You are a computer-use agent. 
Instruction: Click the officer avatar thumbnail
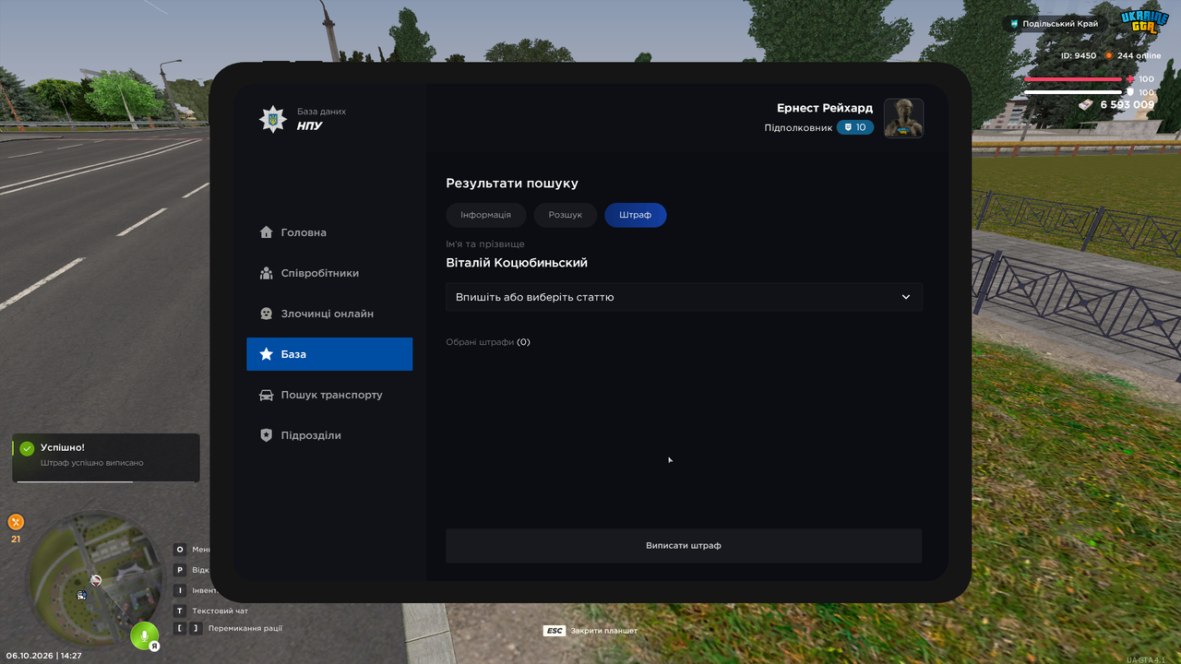904,118
